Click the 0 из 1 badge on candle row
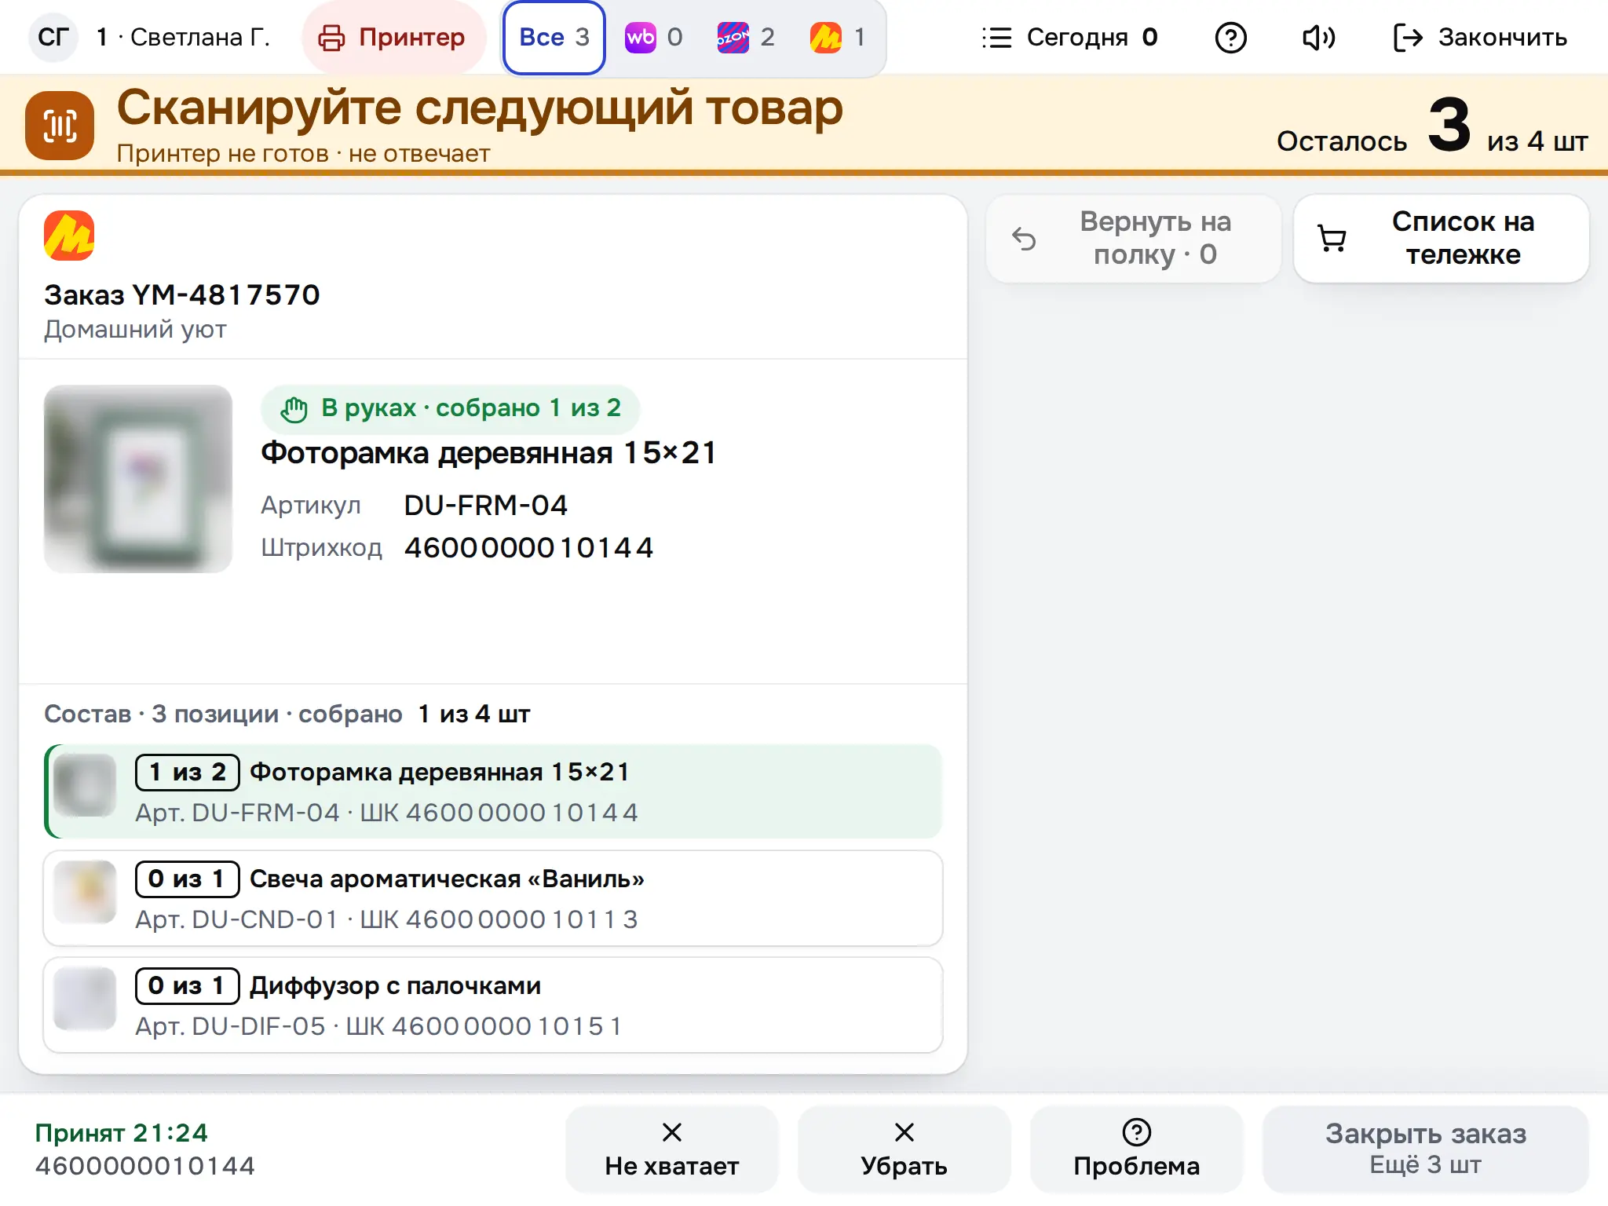Viewport: 1608px width, 1206px height. 187,879
